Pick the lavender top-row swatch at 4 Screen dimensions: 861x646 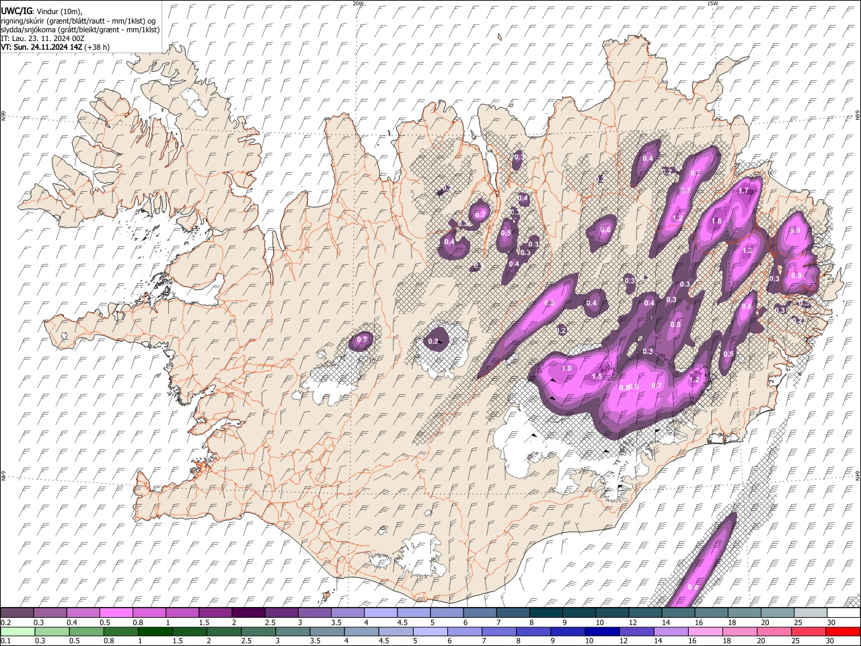click(380, 612)
